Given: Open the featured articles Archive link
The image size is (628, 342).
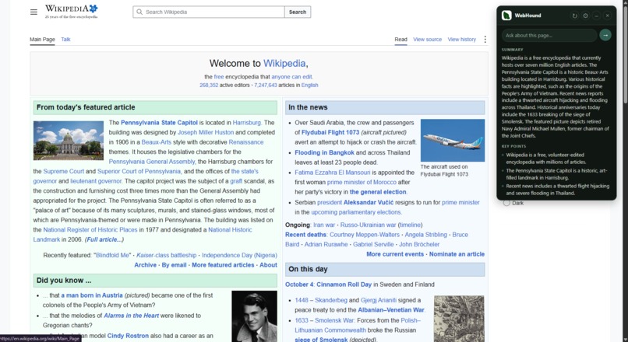Looking at the screenshot, I should 146,265.
